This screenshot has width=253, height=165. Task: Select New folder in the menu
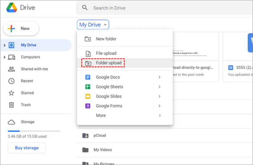coord(106,39)
